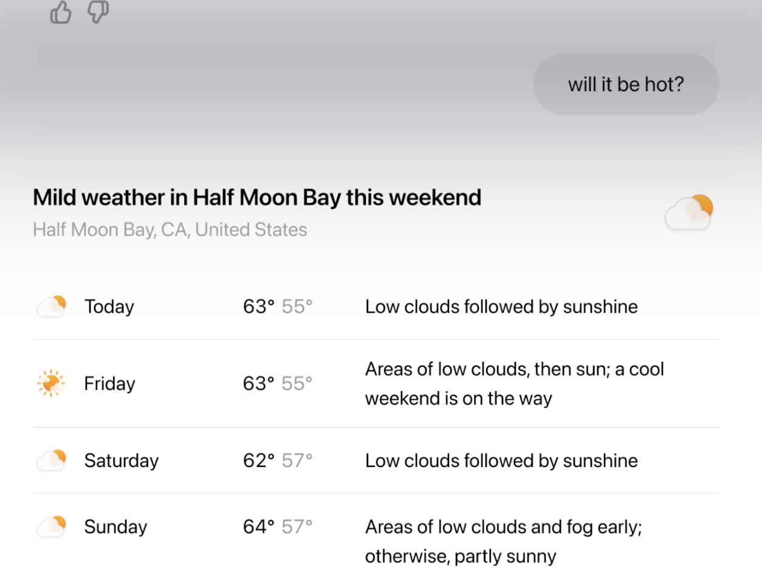
Task: Click Saturday's partly cloudy weather icon
Action: pyautogui.click(x=52, y=461)
